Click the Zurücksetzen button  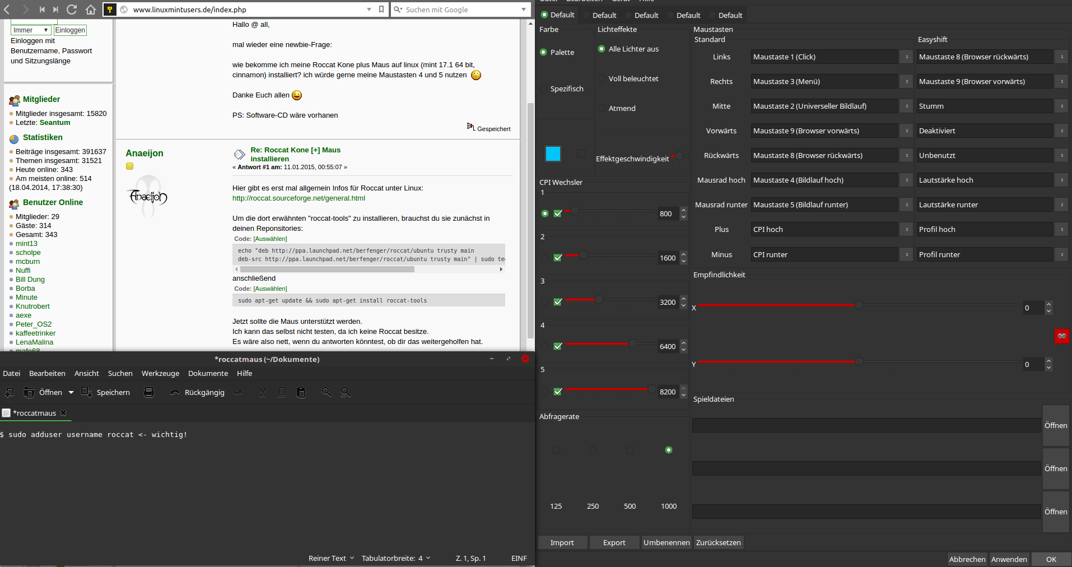pos(718,542)
